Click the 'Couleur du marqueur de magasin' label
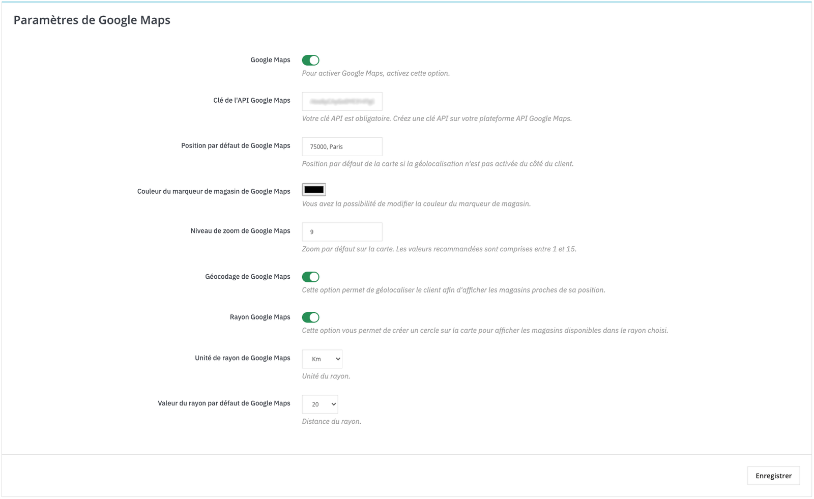The height and width of the screenshot is (499, 814). click(x=214, y=191)
